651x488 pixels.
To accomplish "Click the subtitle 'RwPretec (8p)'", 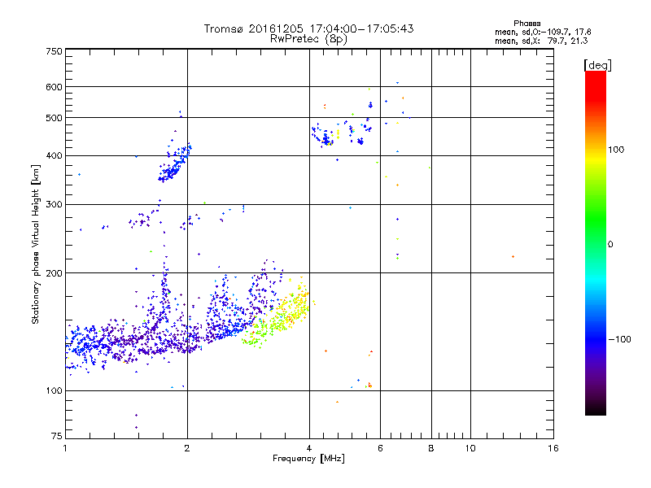I will coord(308,39).
